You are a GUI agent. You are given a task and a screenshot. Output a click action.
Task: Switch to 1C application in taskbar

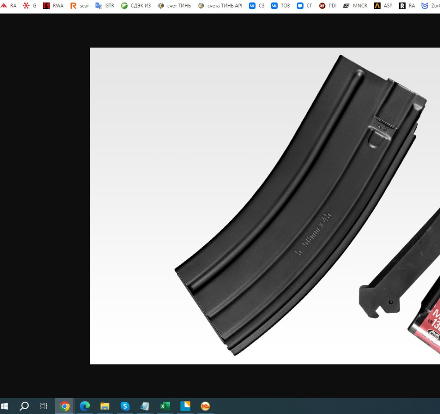click(x=205, y=406)
